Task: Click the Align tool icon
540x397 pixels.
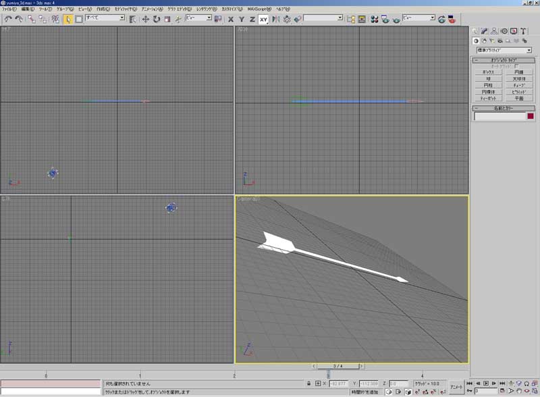Action: [298, 19]
